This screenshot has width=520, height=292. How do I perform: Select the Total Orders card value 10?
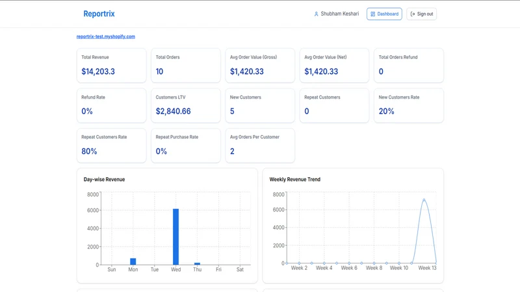click(x=159, y=71)
